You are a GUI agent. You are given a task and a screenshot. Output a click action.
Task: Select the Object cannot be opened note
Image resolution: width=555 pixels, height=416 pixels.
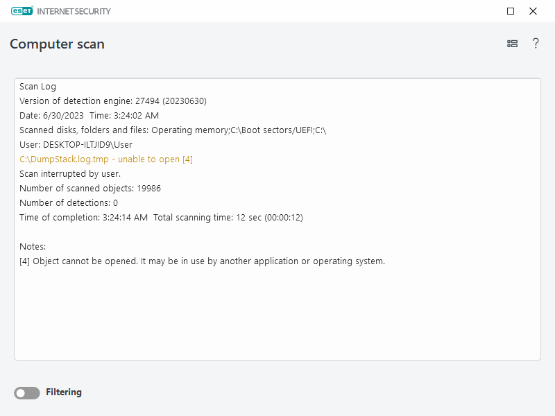coord(202,261)
